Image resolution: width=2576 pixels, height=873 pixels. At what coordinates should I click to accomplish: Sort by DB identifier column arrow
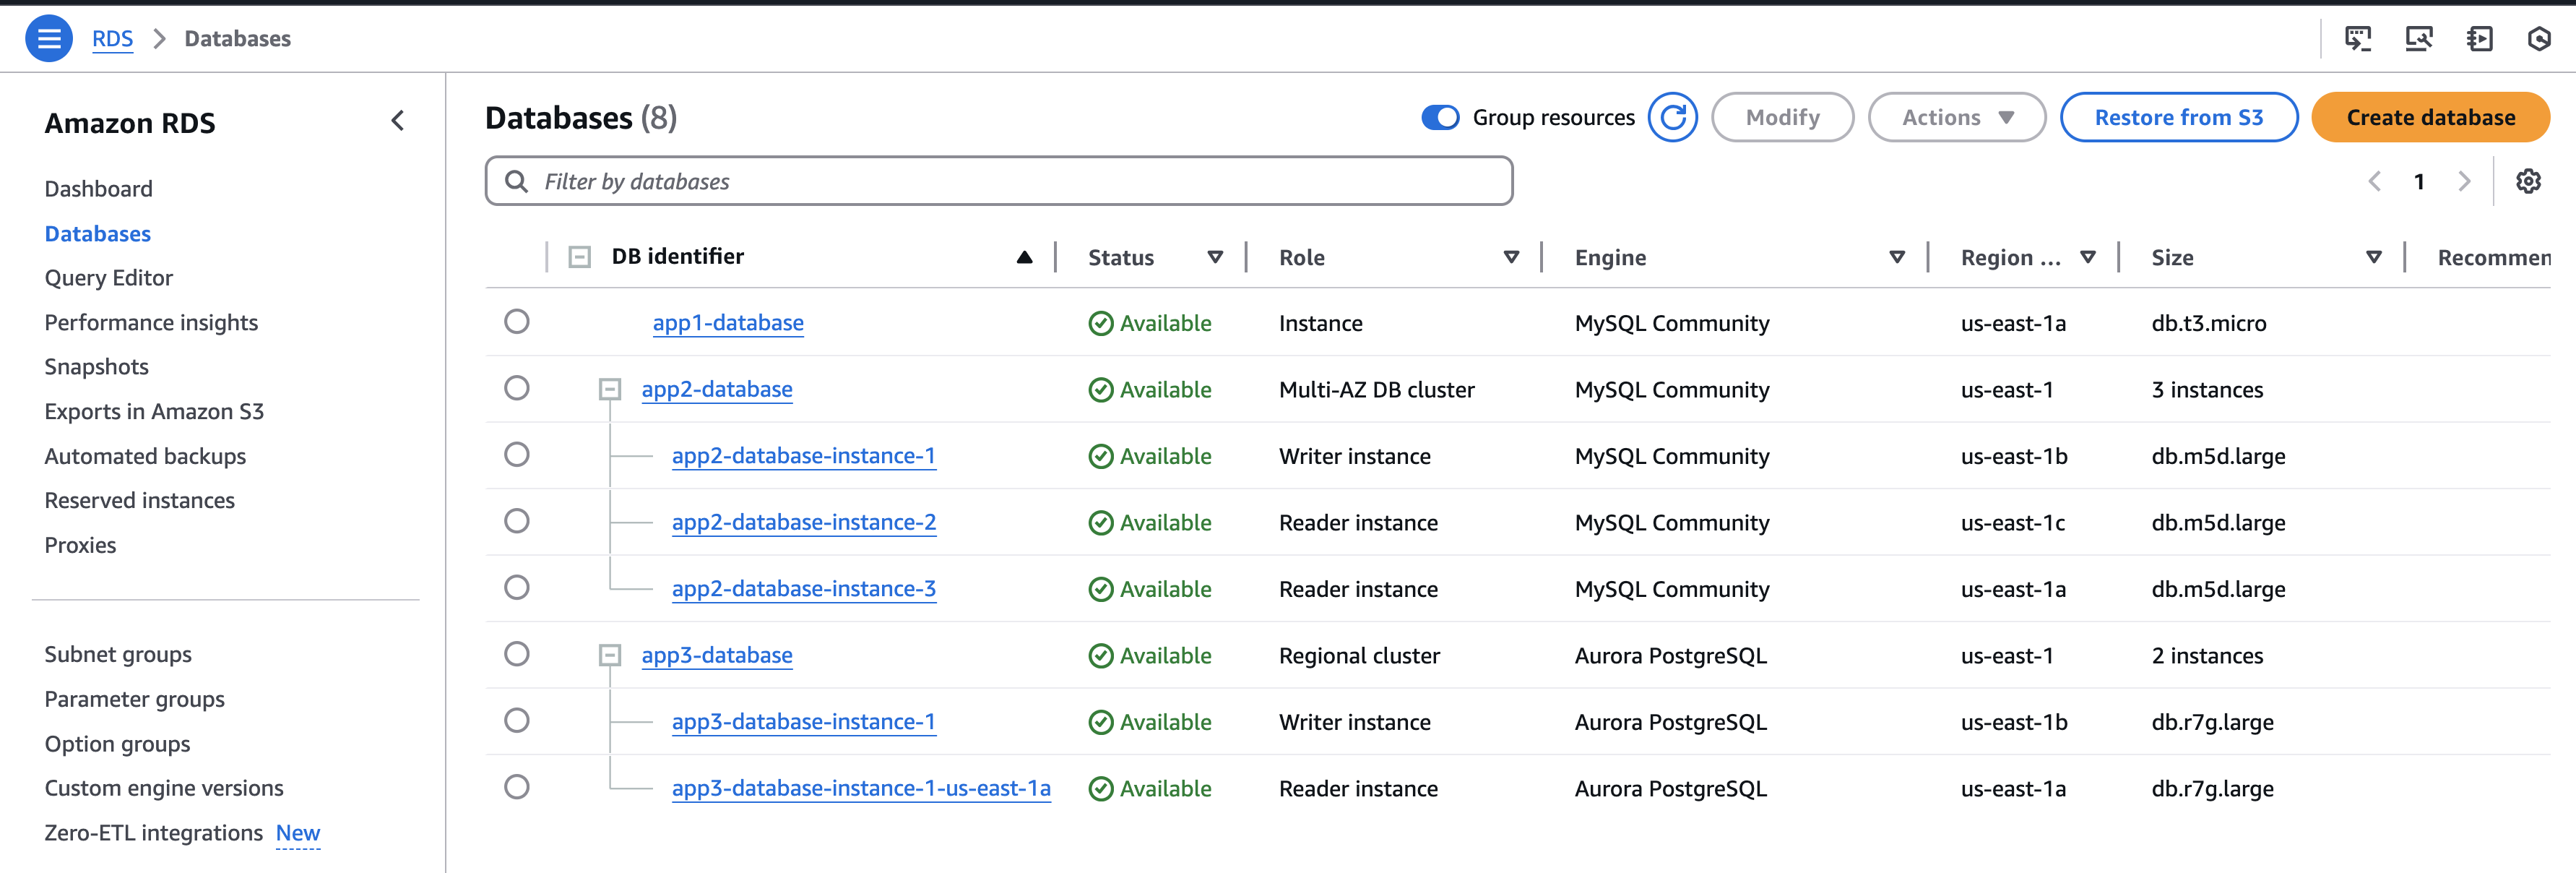point(1024,257)
